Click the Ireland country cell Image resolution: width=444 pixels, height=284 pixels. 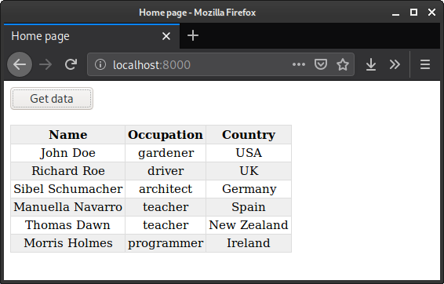(249, 243)
